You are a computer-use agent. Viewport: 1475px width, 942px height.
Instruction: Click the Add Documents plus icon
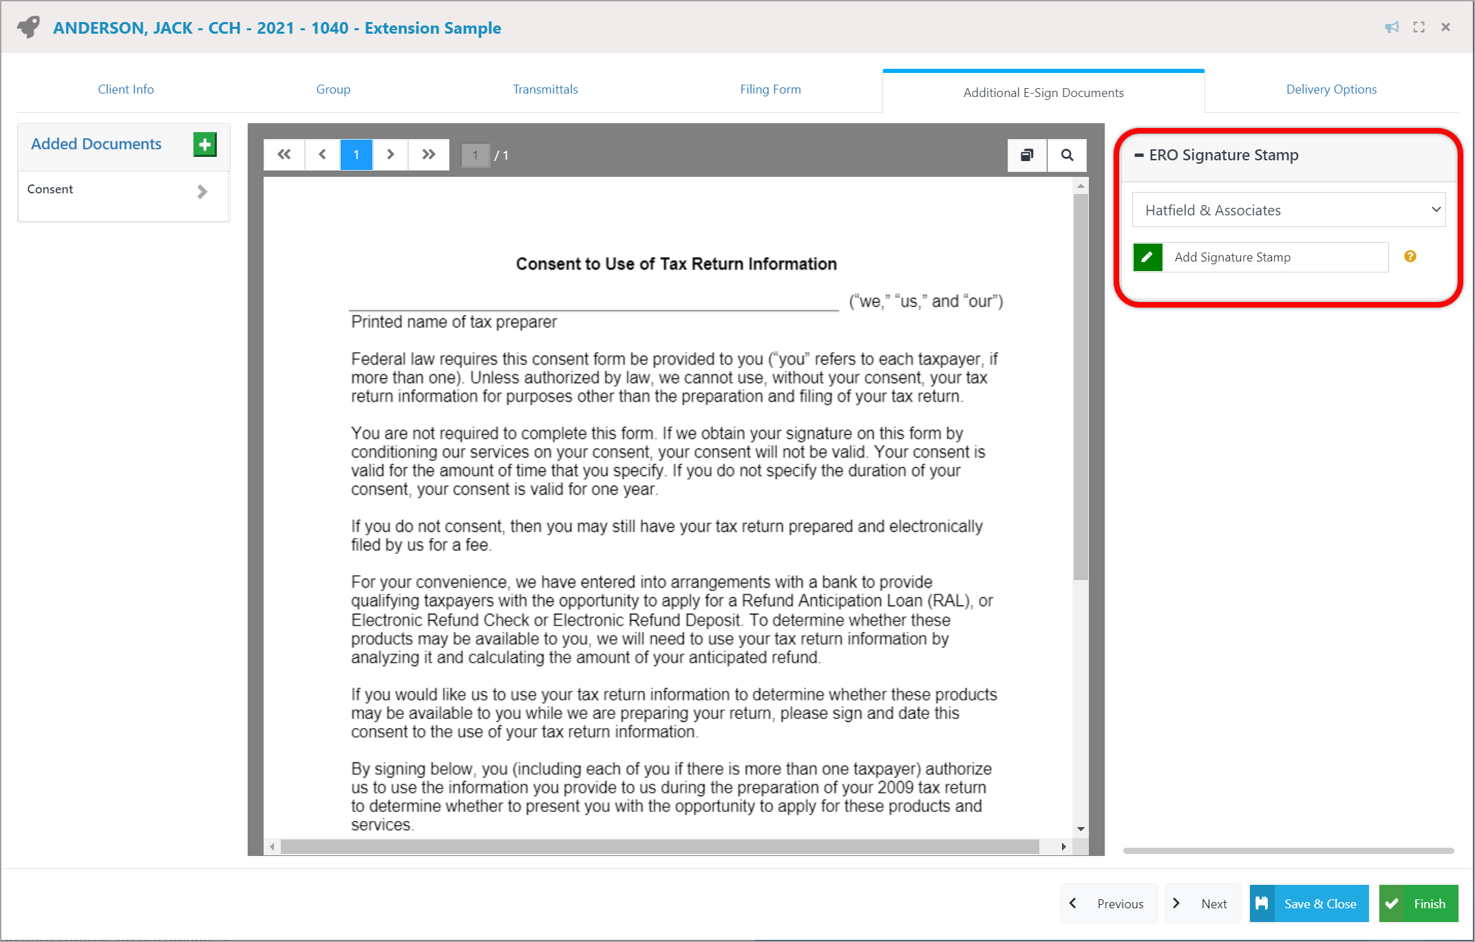[204, 144]
